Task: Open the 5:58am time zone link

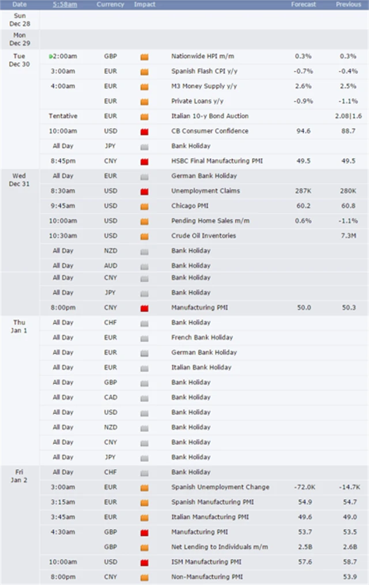Action: coord(63,5)
